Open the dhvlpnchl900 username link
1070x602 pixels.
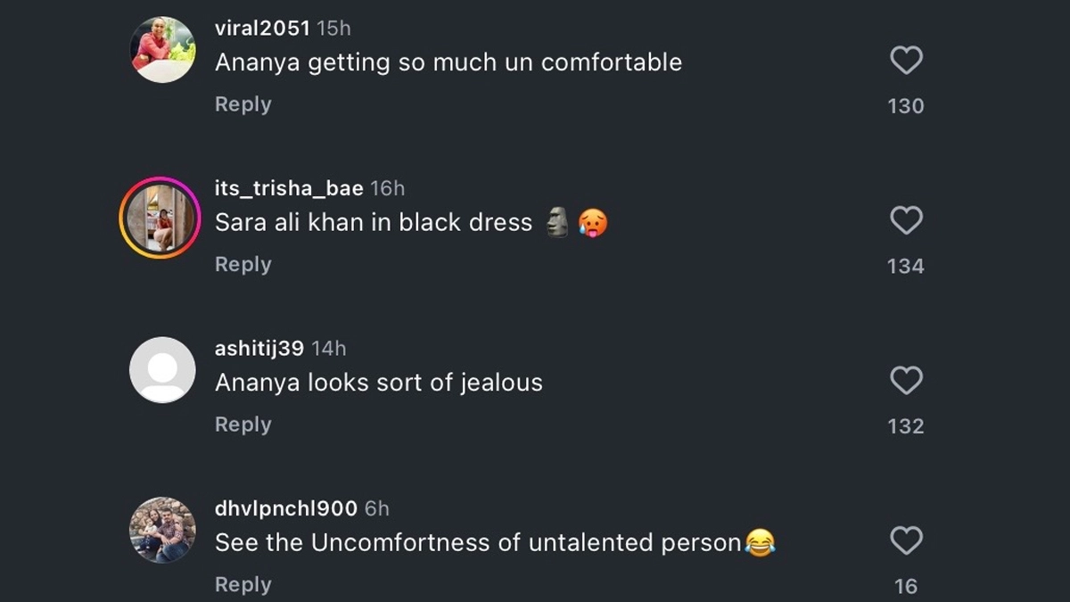286,508
